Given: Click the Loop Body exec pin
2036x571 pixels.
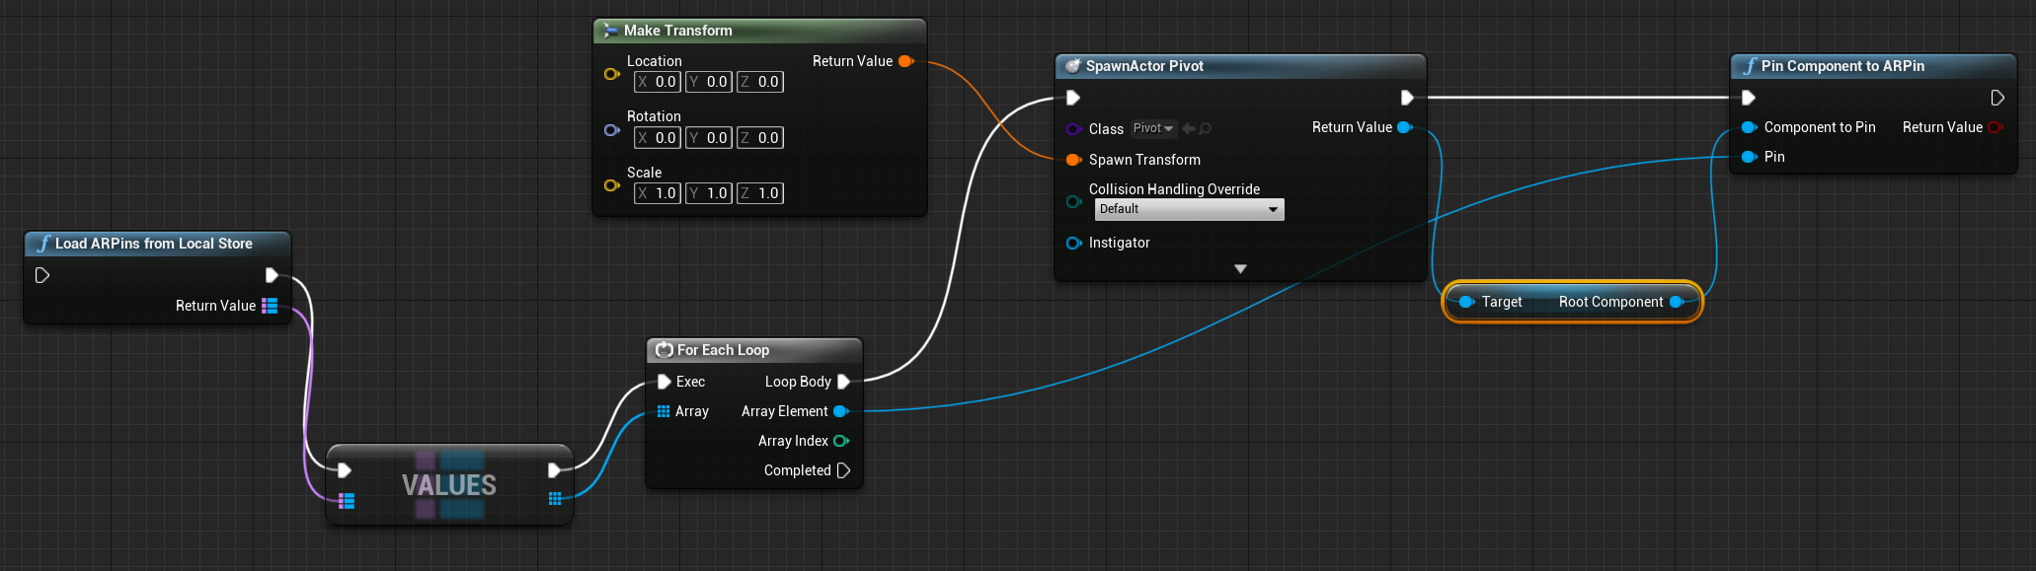Looking at the screenshot, I should (843, 382).
